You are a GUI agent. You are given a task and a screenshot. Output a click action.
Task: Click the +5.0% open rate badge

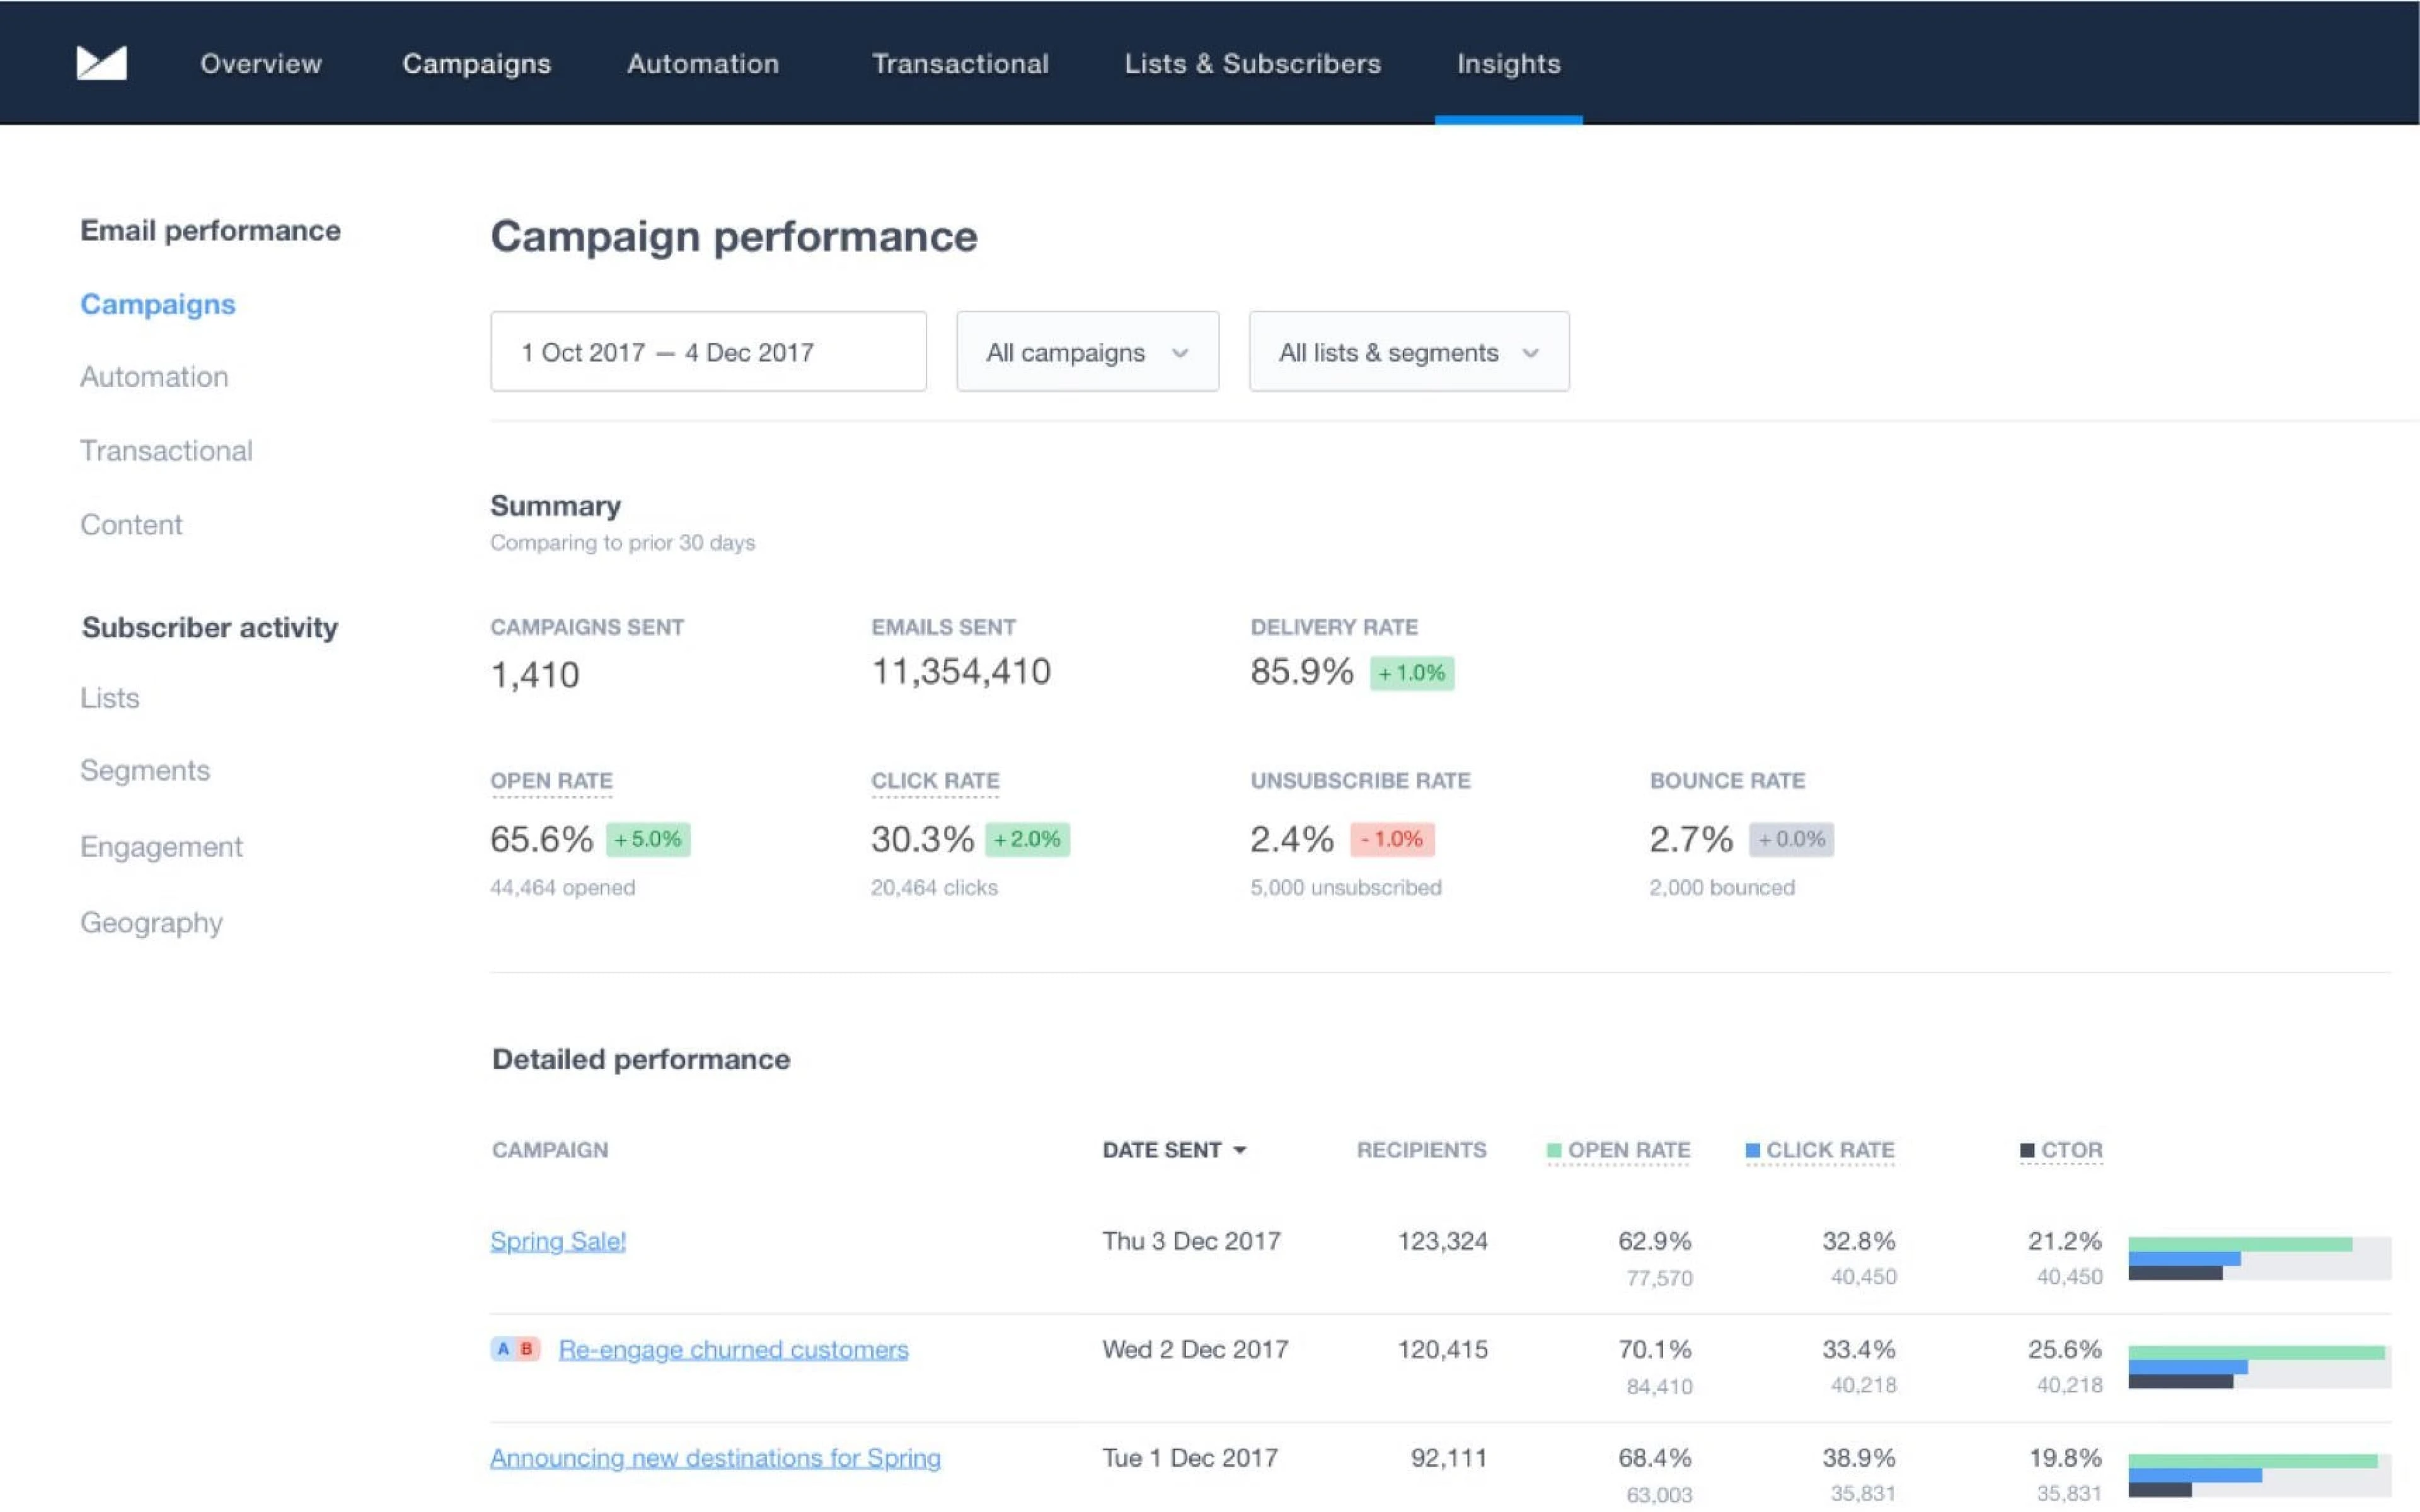coord(648,839)
